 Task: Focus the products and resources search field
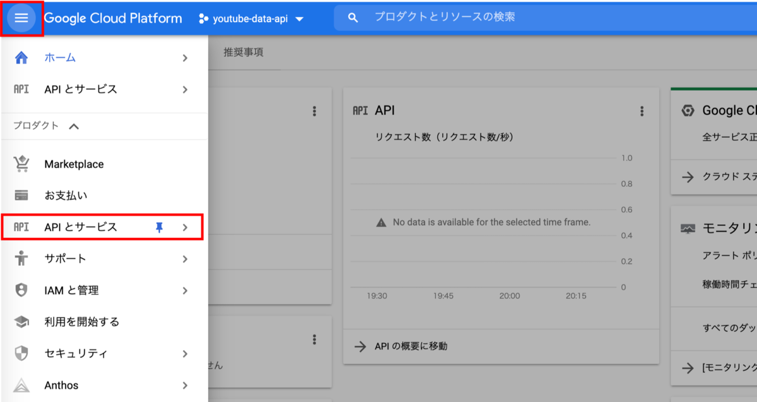tap(546, 17)
